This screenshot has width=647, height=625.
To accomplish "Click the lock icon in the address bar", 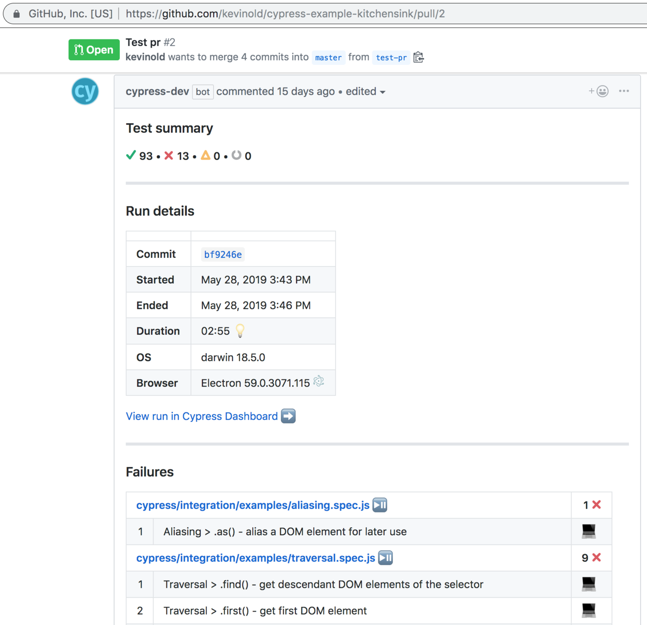I will [17, 14].
